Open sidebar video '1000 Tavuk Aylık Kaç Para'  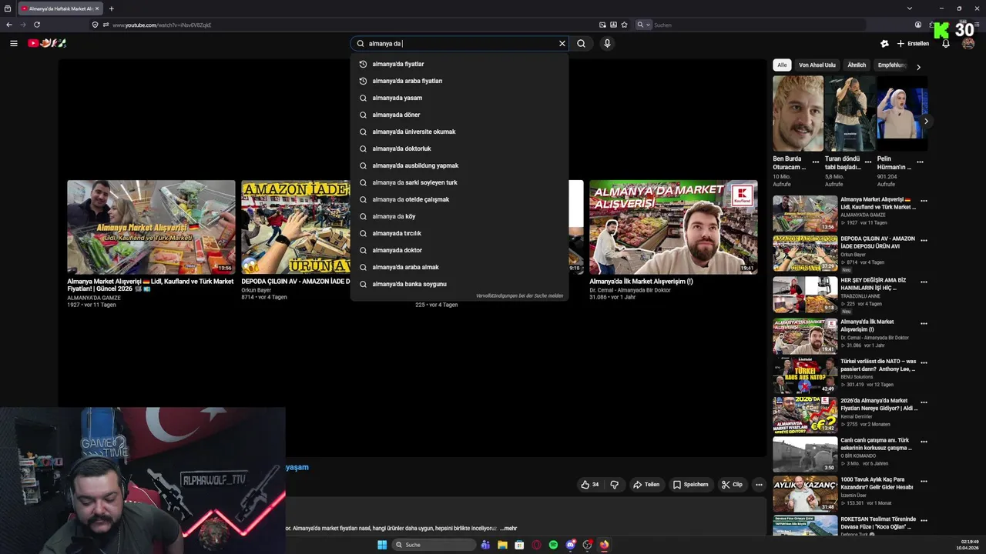click(805, 495)
